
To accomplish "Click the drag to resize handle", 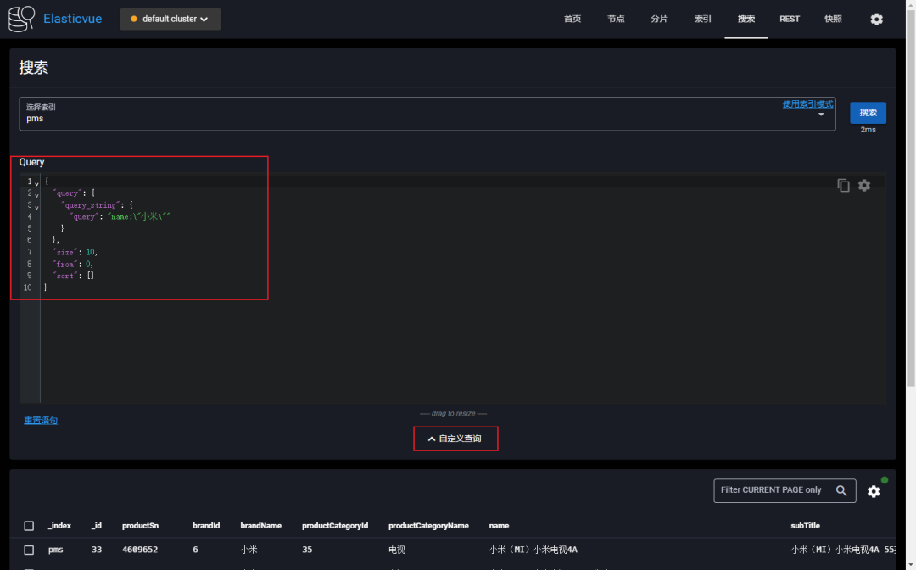I will [x=454, y=414].
